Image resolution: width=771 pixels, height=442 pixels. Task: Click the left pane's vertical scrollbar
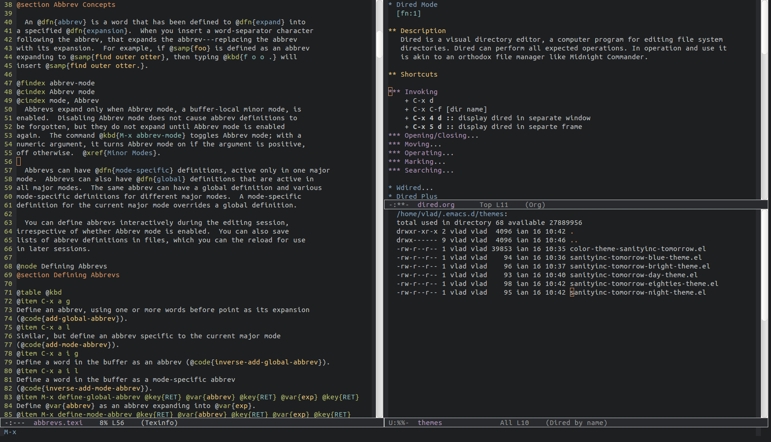pyautogui.click(x=380, y=44)
